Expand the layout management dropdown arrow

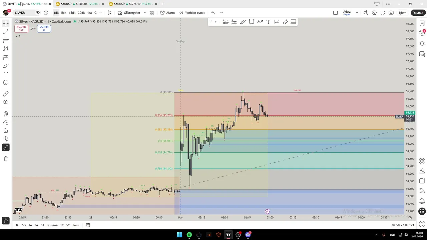coord(357,13)
